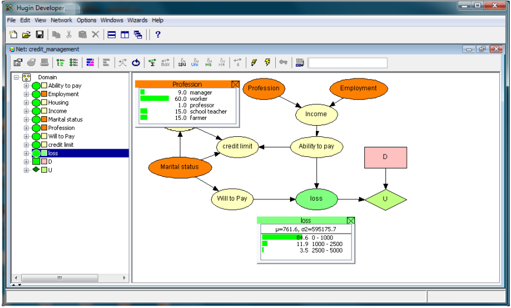This screenshot has height=308, width=511.
Task: Open the File menu
Action: (x=11, y=20)
